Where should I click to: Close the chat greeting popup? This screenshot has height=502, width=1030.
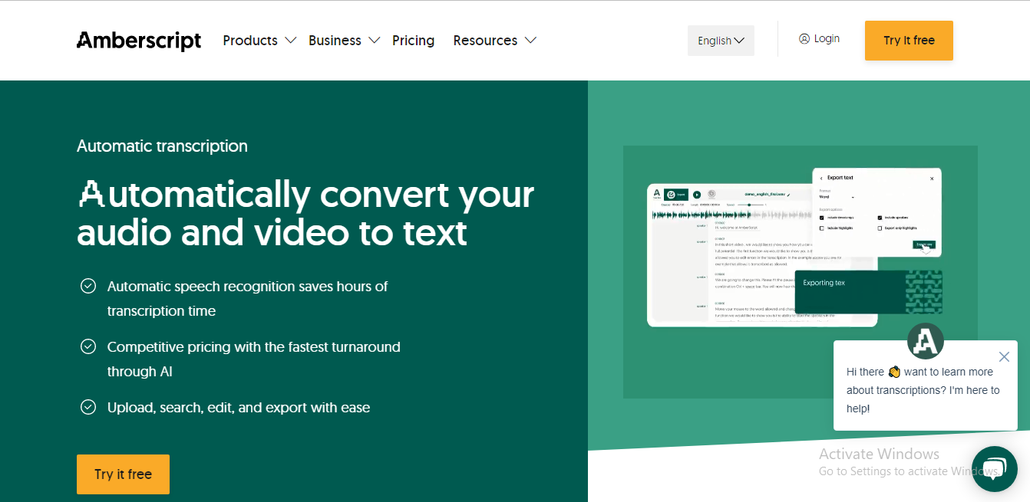(x=1004, y=356)
